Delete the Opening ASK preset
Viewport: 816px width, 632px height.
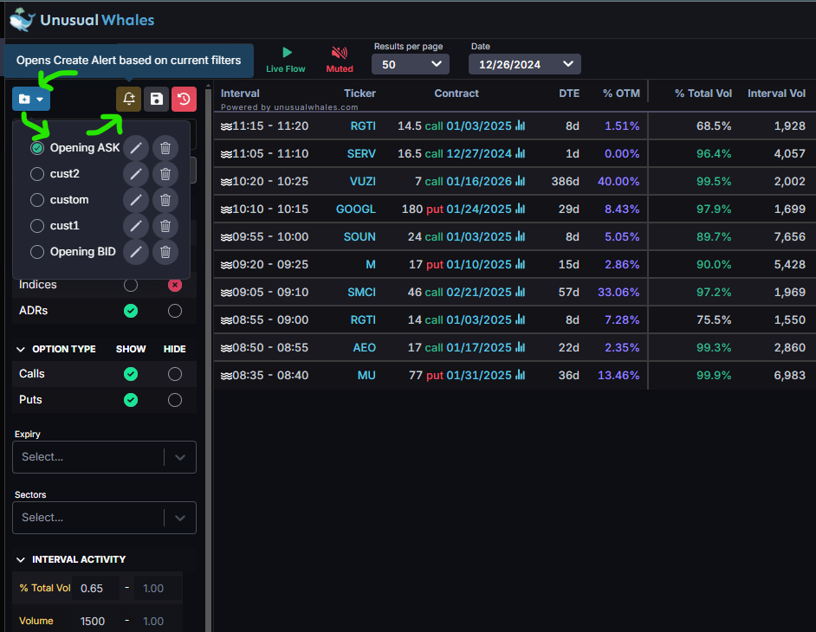click(165, 148)
